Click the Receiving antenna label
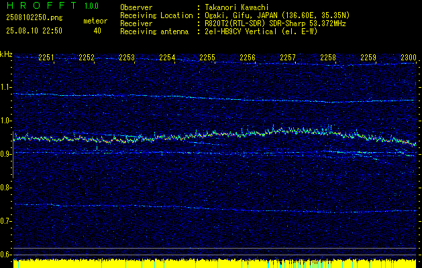The image size is (422, 268). coord(154,31)
